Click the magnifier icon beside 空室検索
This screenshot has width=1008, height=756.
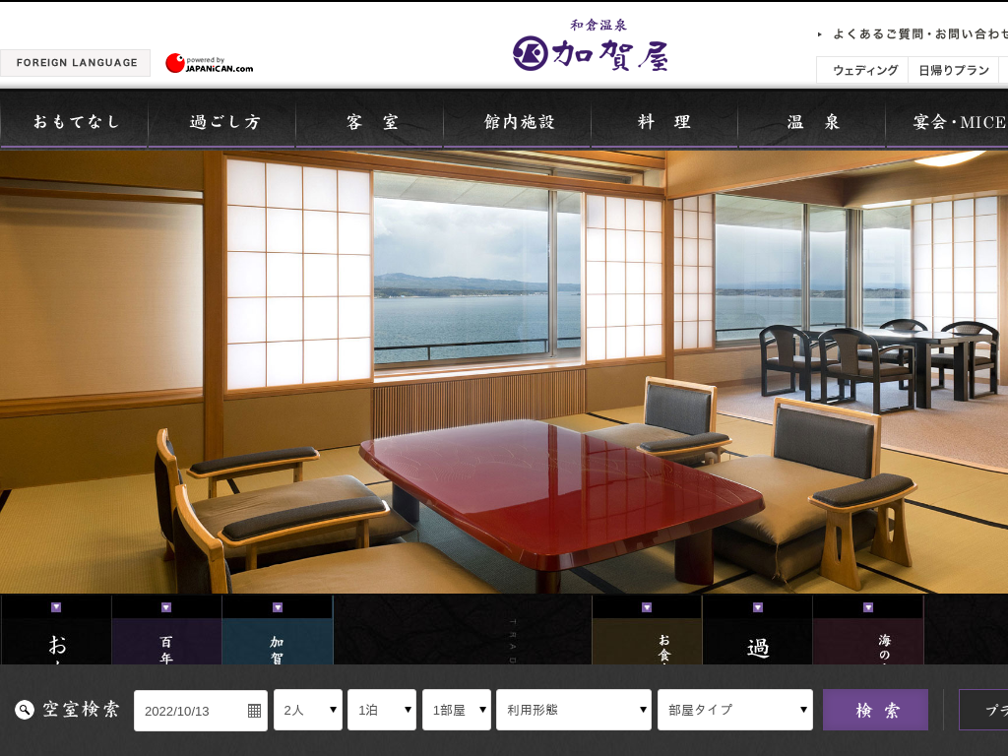coord(25,710)
